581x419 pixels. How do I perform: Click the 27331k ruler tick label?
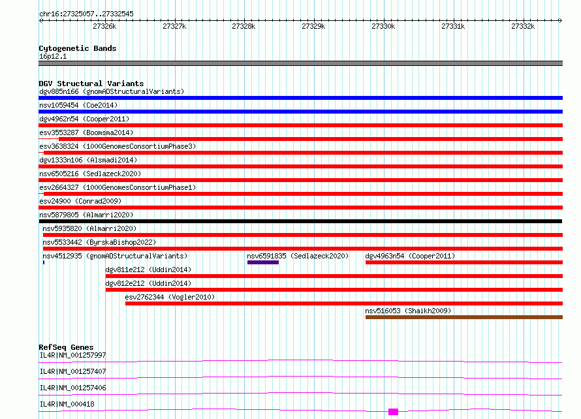pyautogui.click(x=453, y=26)
